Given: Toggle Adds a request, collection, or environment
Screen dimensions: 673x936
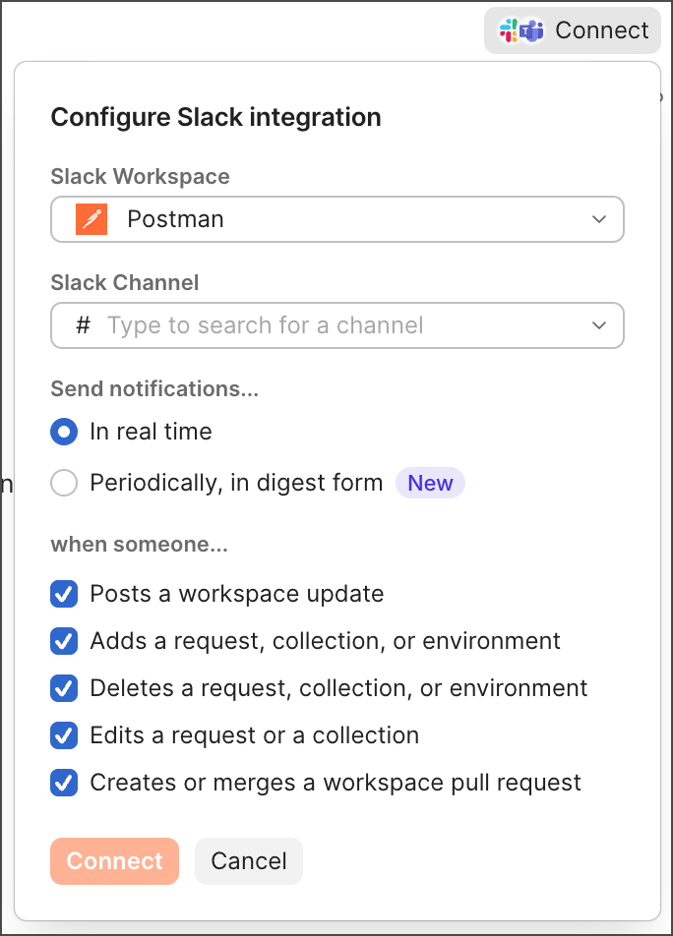Looking at the screenshot, I should [x=64, y=641].
